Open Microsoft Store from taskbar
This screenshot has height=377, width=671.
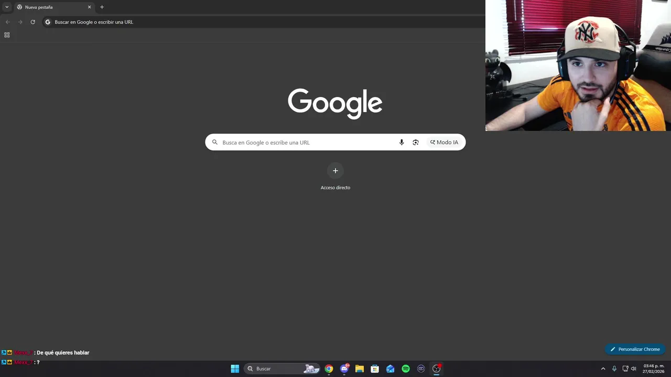375,369
